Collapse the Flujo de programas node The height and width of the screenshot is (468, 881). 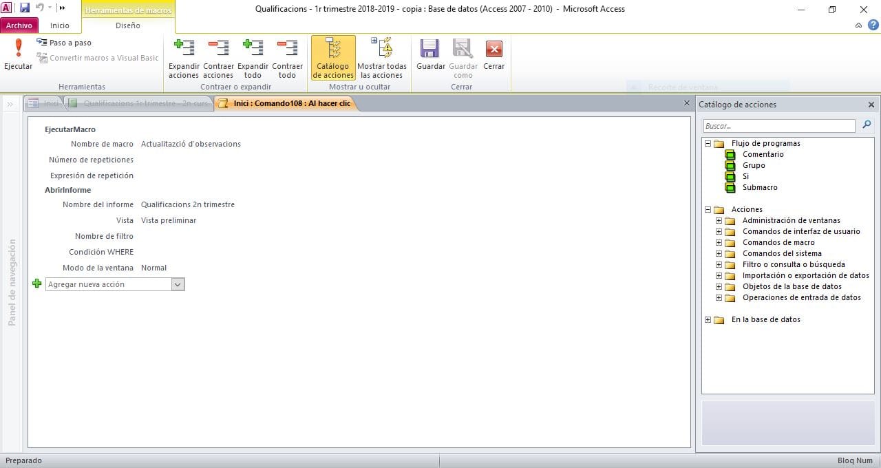708,144
